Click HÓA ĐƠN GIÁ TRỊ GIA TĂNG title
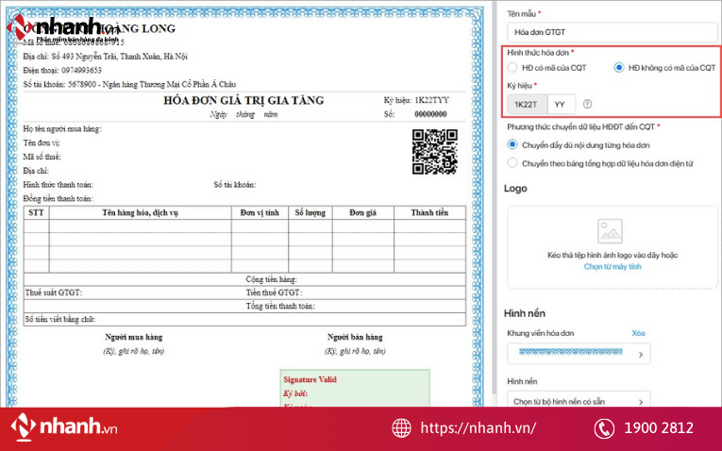 point(243,100)
